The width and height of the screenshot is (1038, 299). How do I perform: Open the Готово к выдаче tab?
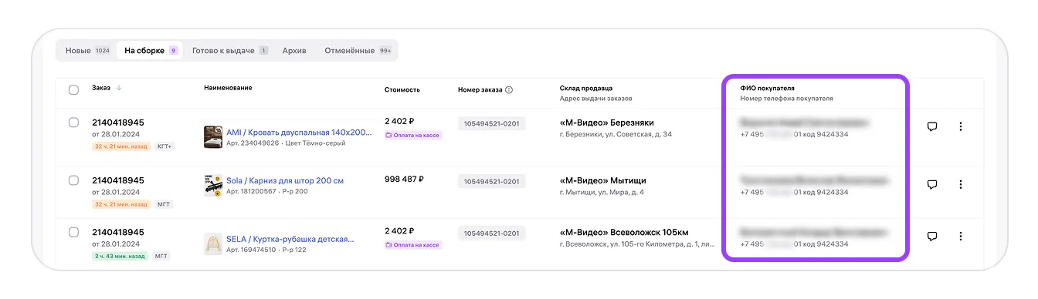coord(229,51)
